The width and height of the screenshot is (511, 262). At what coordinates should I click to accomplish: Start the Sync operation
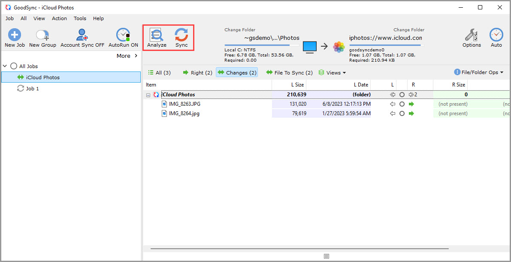[181, 37]
